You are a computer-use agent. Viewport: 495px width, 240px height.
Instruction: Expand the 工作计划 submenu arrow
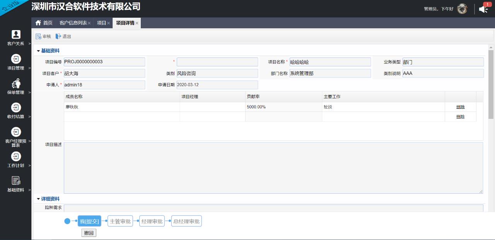pos(29,166)
